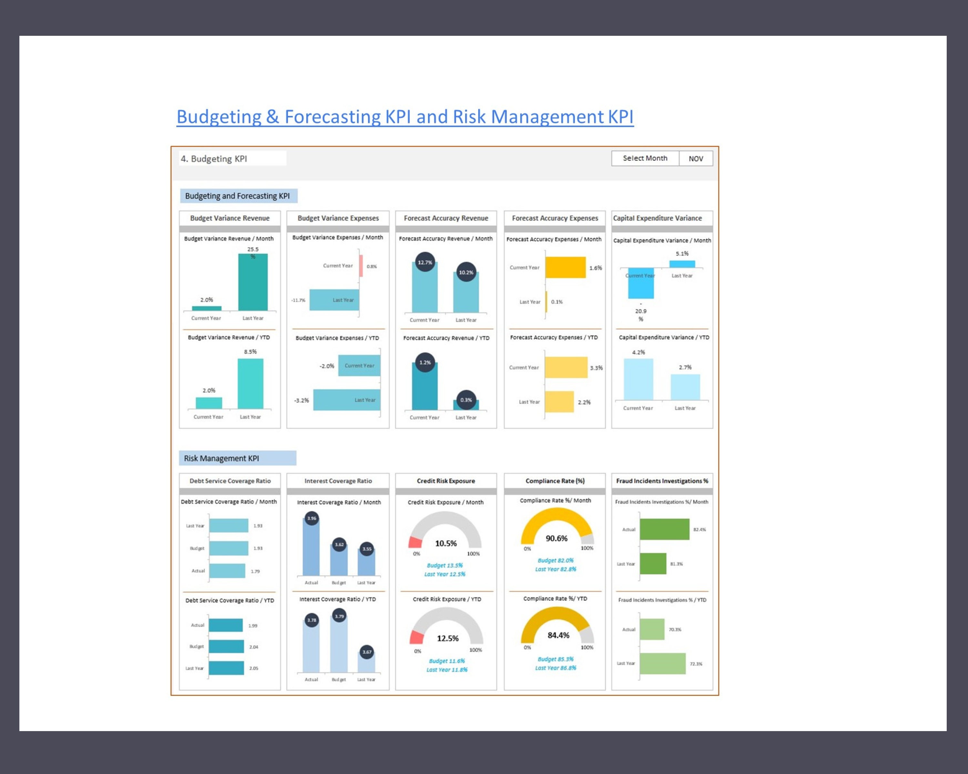Viewport: 968px width, 774px height.
Task: Open the NOV month dropdown
Action: point(695,158)
